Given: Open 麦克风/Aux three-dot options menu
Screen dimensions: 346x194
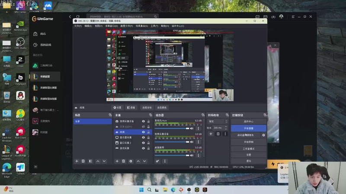Looking at the screenshot, I should click(198, 128).
